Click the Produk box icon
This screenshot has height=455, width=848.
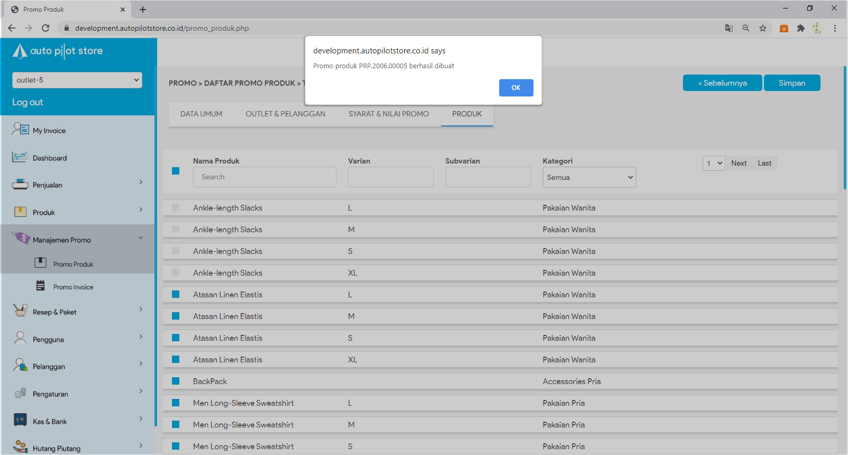[x=20, y=212]
